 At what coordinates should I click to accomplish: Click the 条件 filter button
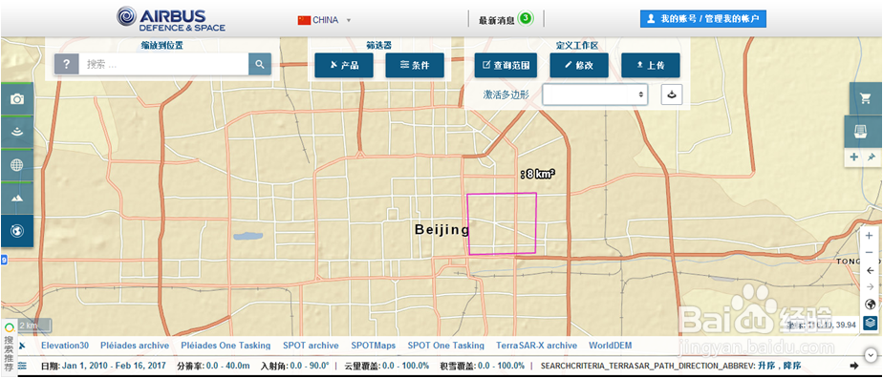click(415, 65)
